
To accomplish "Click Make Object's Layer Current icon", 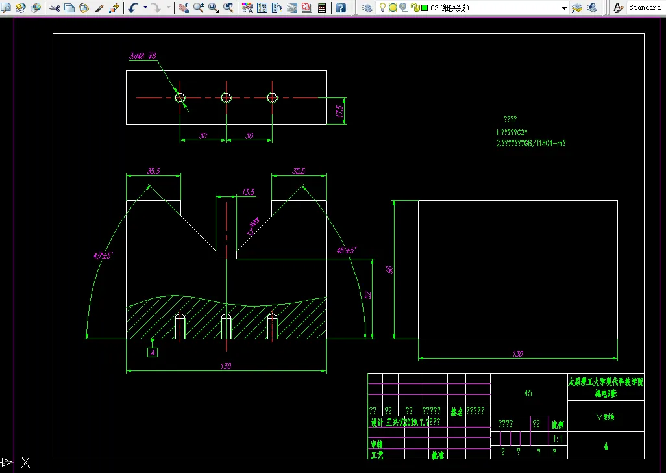I will pyautogui.click(x=577, y=8).
